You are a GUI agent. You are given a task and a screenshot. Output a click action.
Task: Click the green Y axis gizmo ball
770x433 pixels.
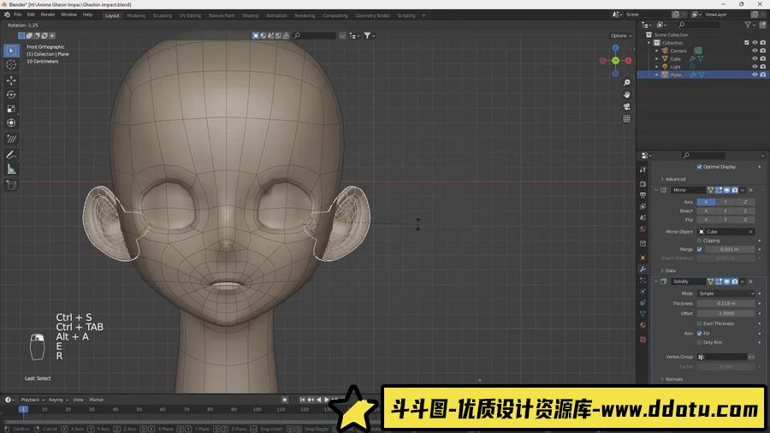[x=615, y=61]
